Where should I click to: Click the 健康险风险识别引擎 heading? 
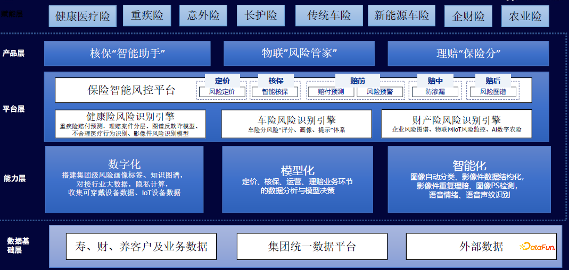[x=130, y=116]
